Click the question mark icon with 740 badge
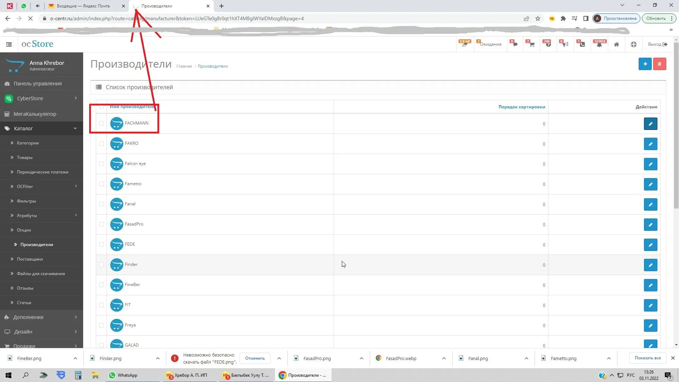The image size is (679, 382). click(548, 44)
